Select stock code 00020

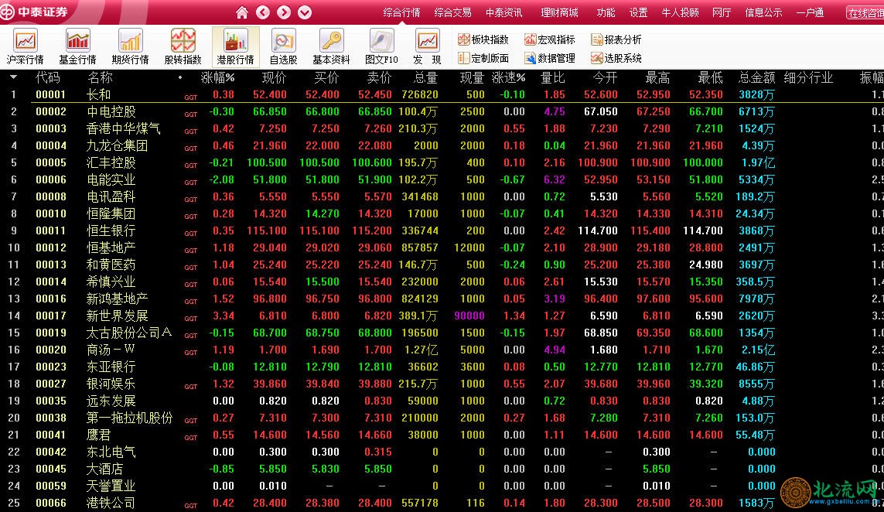[51, 350]
